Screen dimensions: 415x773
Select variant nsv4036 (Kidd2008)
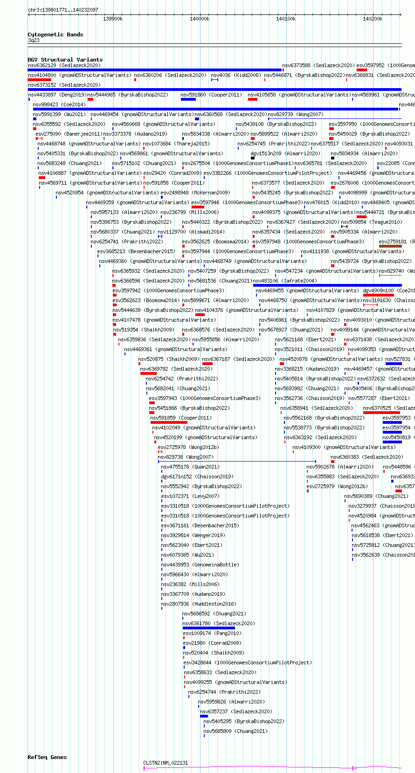(236, 75)
